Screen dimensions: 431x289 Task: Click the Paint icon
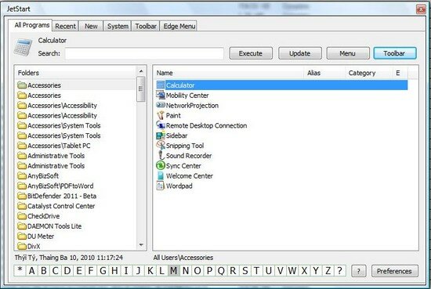160,115
